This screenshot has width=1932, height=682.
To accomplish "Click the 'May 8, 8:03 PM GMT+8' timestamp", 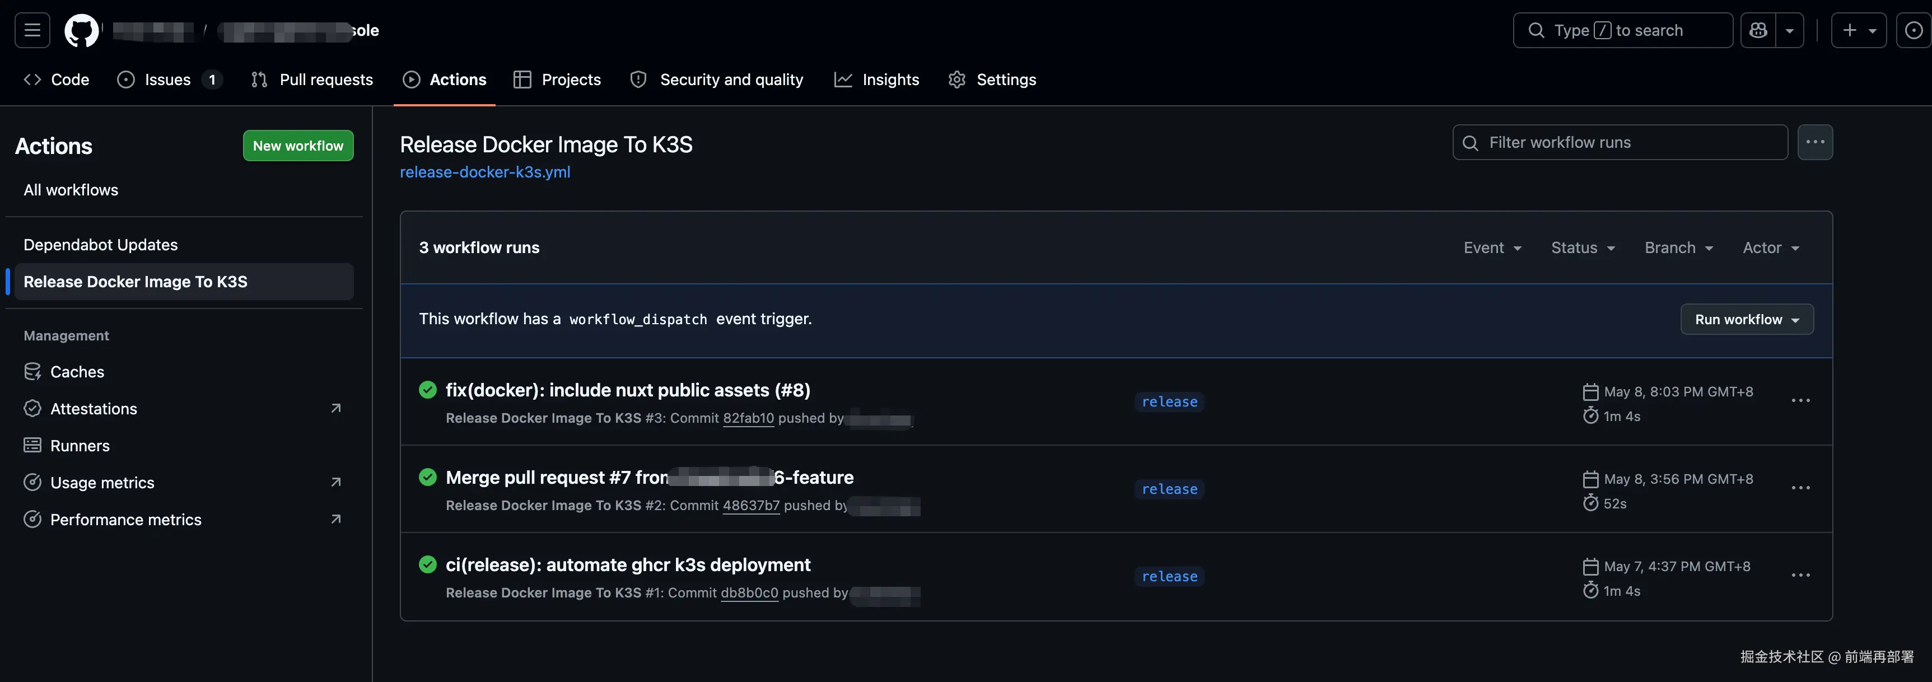I will 1678,391.
